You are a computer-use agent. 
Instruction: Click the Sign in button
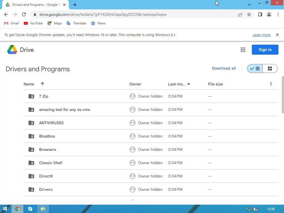click(265, 50)
